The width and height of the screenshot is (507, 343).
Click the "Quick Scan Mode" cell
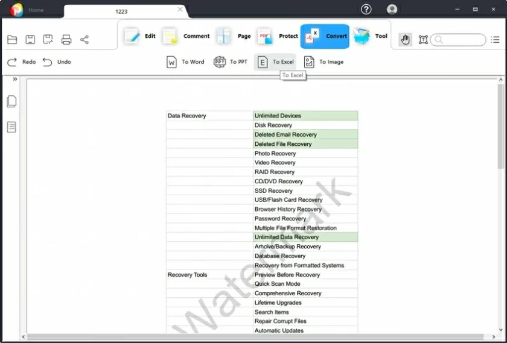pos(305,283)
